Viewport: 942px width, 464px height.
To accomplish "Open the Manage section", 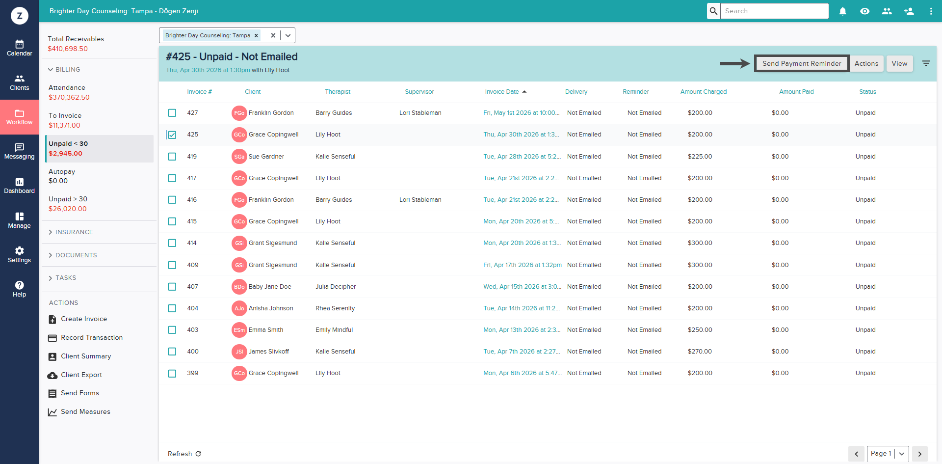I will click(19, 220).
